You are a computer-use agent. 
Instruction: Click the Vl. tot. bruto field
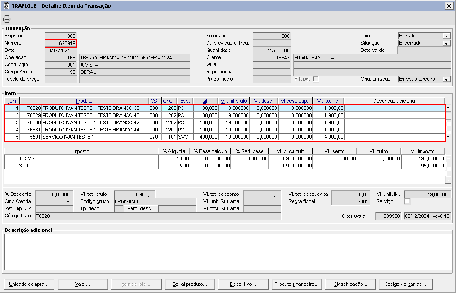pos(135,194)
